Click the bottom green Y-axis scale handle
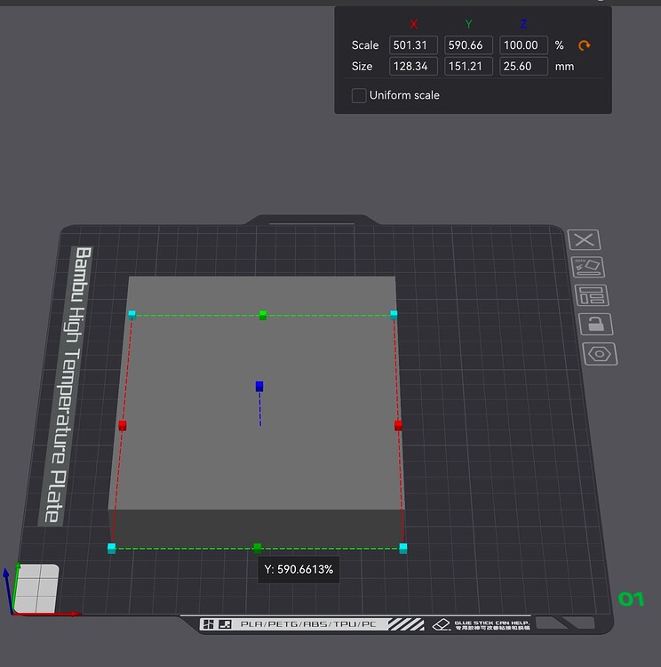661x667 pixels. 257,548
